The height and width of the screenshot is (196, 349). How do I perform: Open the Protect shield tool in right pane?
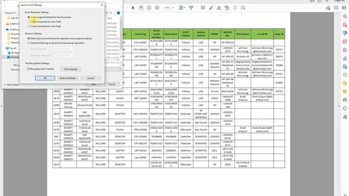click(345, 108)
